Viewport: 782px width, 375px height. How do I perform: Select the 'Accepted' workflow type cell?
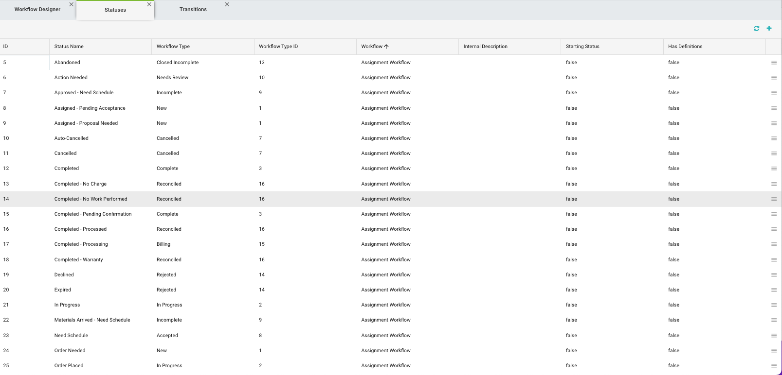[202, 336]
